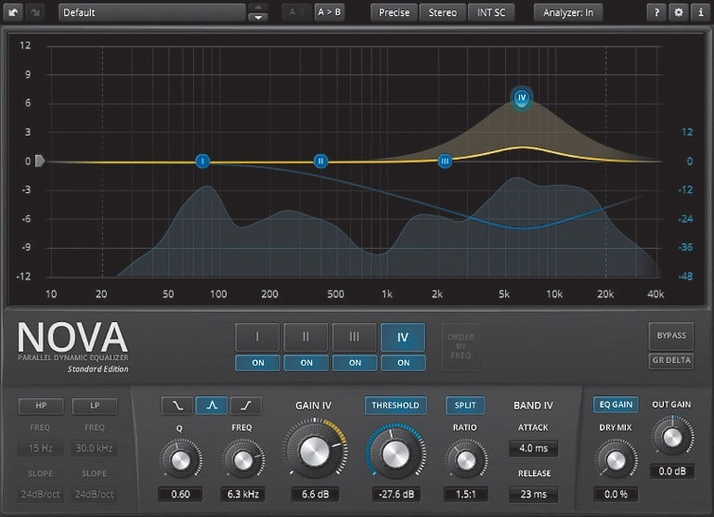This screenshot has width=714, height=517.
Task: Switch to band II tab
Action: 305,337
